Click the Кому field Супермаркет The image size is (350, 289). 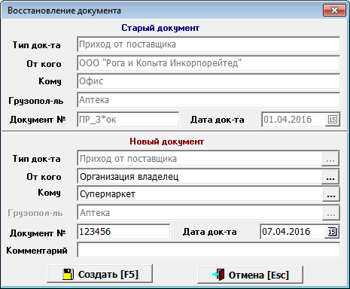200,194
